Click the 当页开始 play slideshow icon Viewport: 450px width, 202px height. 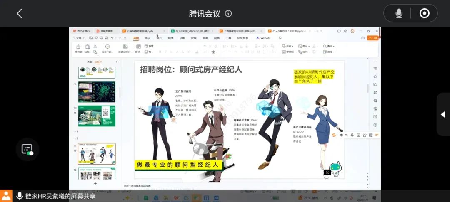[x=107, y=47]
